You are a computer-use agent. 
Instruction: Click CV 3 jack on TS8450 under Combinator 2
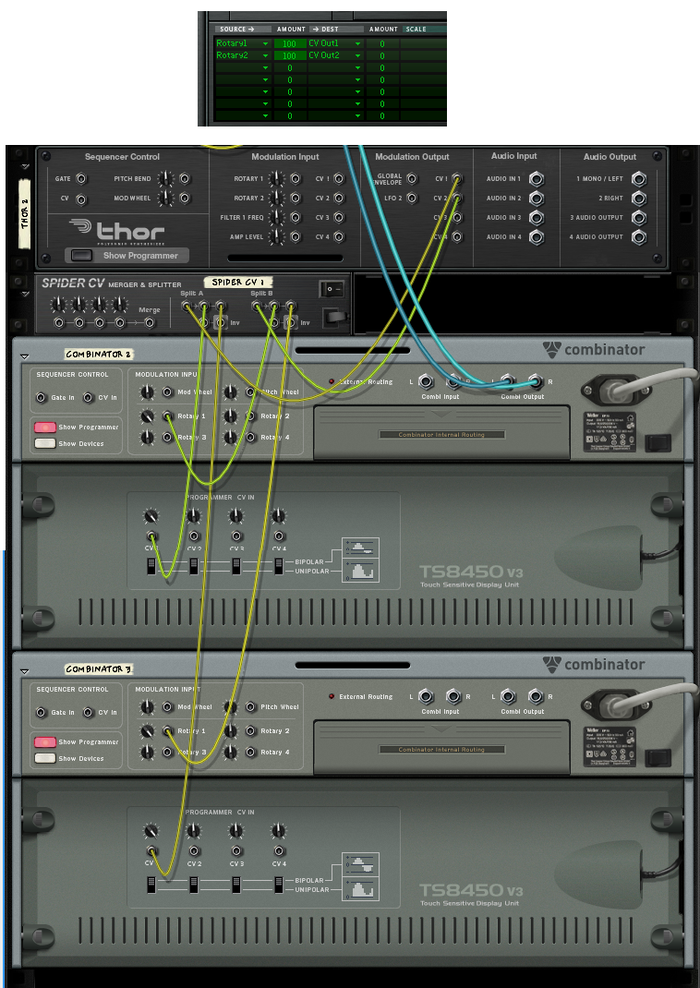coord(236,536)
